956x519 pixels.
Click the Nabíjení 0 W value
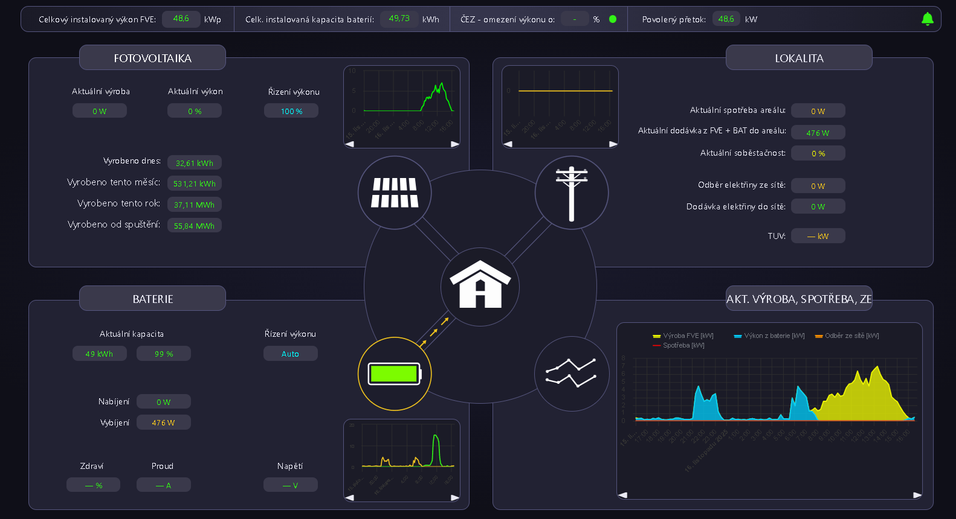164,402
